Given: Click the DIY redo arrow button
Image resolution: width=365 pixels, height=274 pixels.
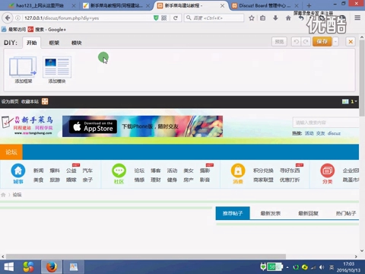Looking at the screenshot, I should point(306,42).
